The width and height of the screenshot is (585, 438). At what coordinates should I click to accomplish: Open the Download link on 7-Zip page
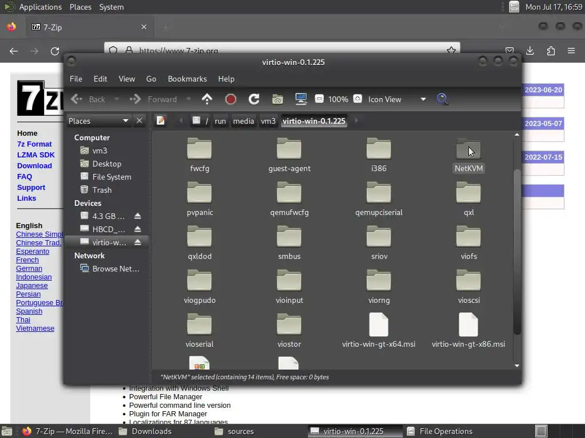point(34,166)
